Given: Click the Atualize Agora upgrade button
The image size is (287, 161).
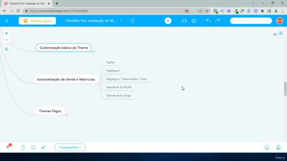Looking at the screenshot, I should coord(37,21).
